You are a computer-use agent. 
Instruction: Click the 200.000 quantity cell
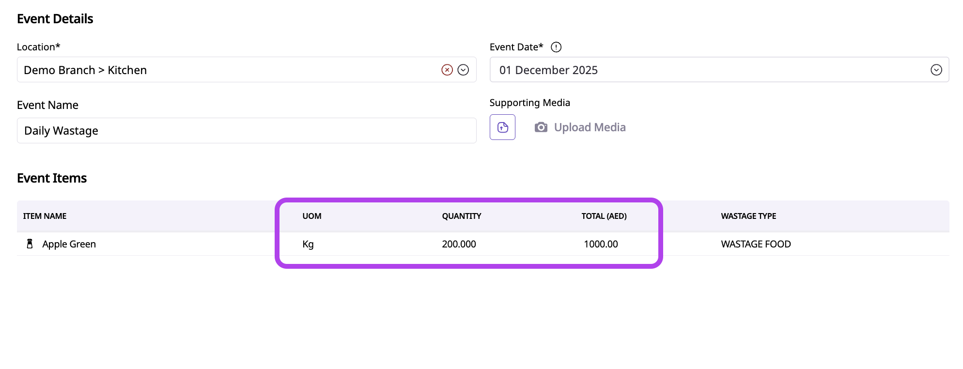[458, 244]
